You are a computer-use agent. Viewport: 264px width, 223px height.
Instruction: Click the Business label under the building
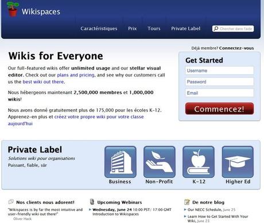(x=120, y=182)
